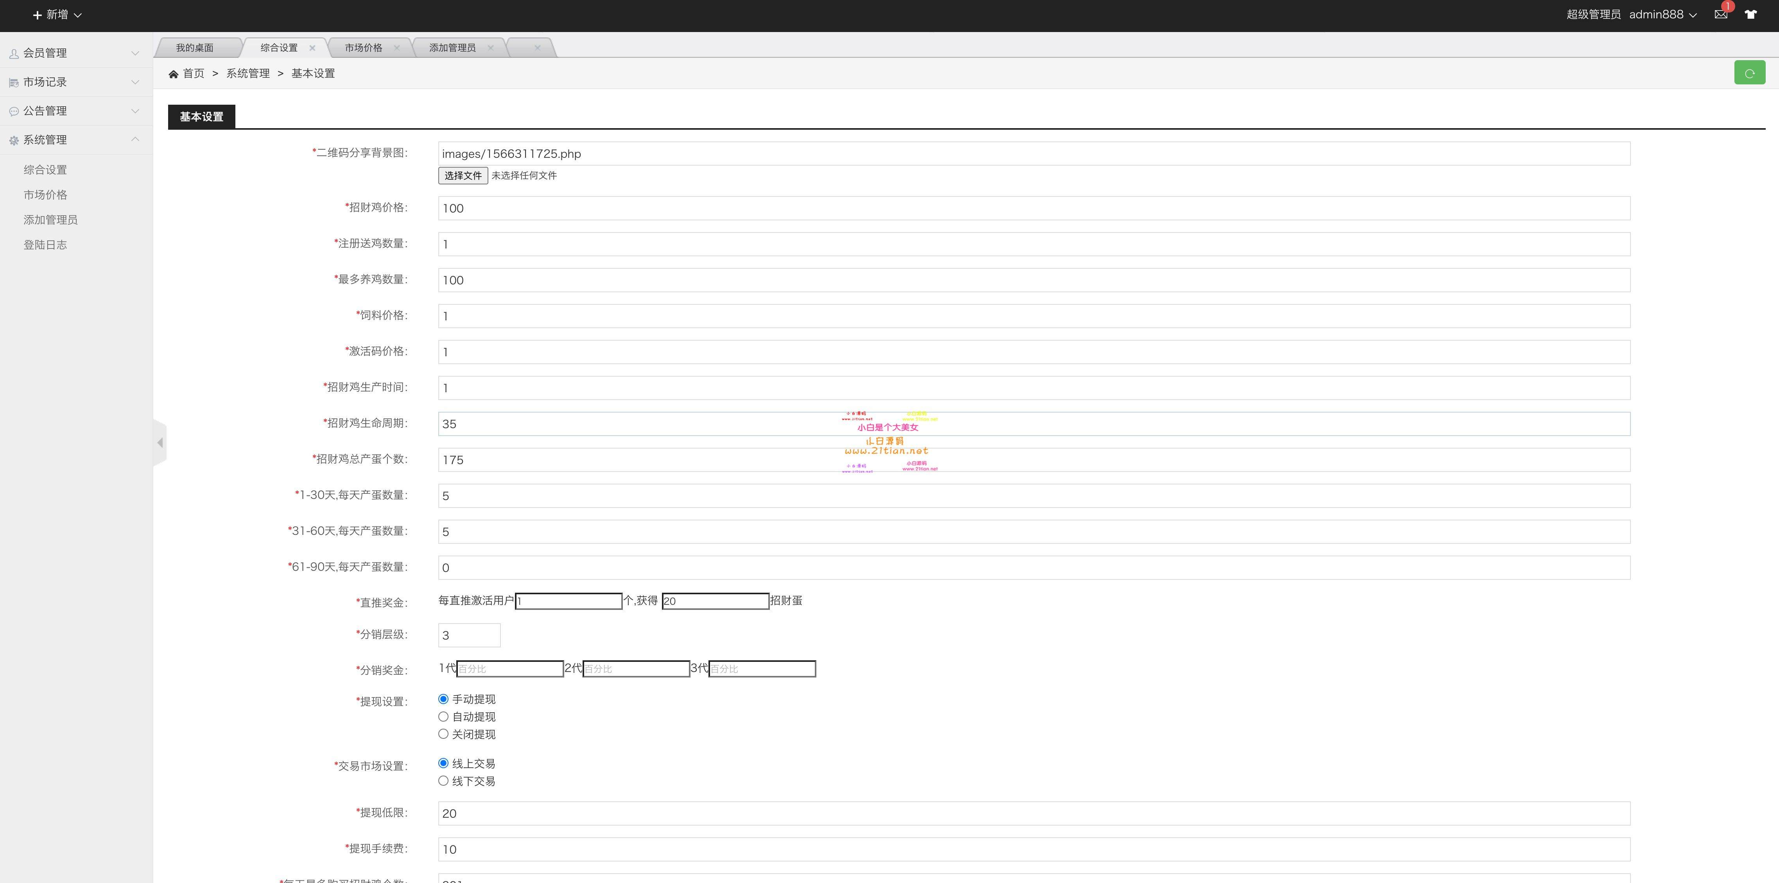This screenshot has width=1779, height=883.
Task: Focus the 注册送鸡数量 input field
Action: [1034, 244]
